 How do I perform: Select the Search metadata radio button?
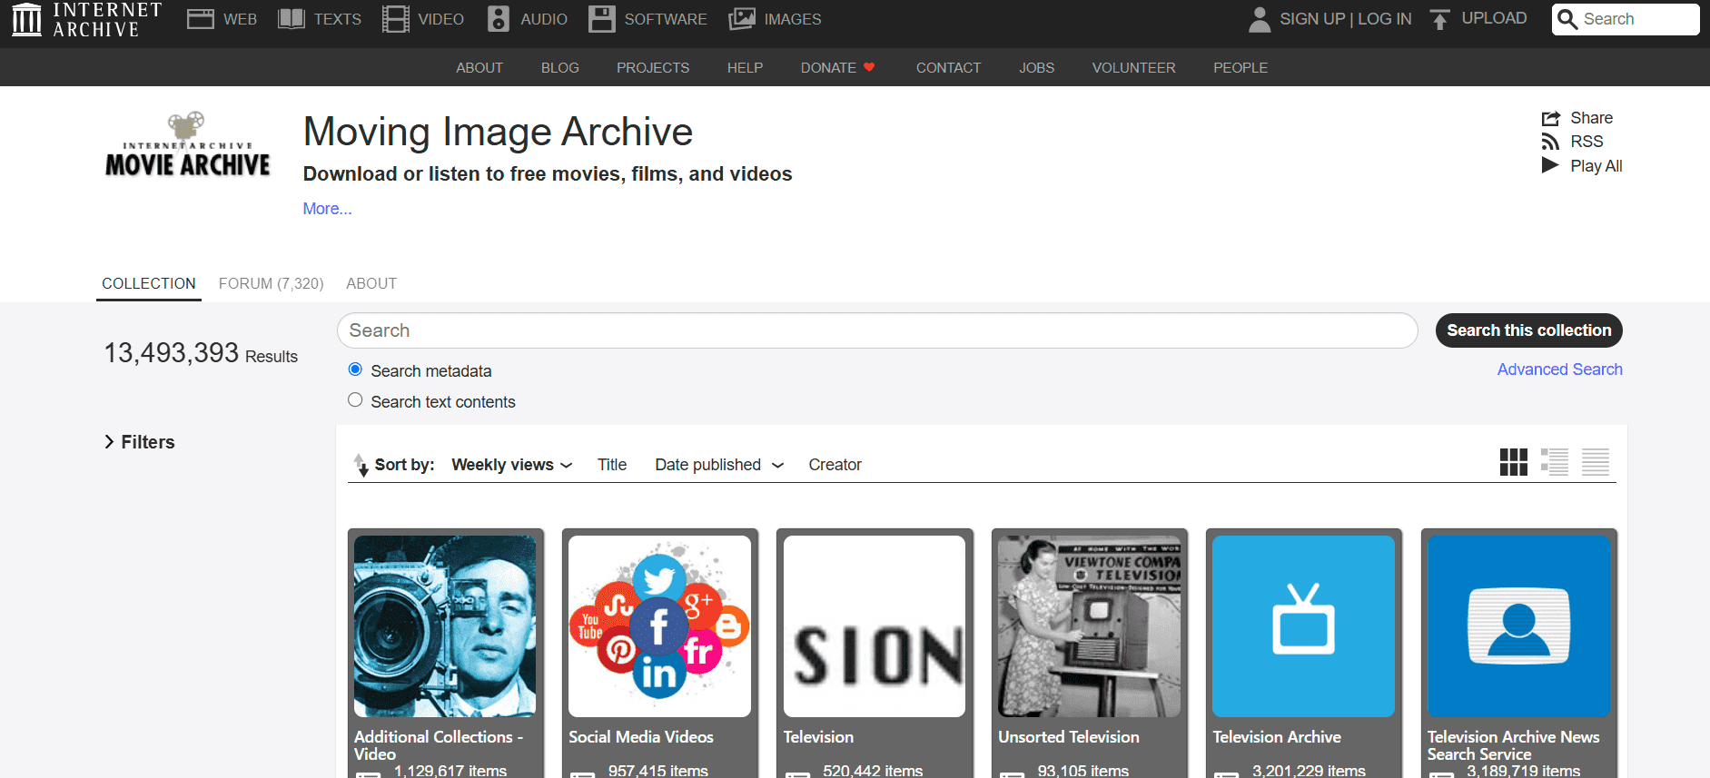(355, 369)
